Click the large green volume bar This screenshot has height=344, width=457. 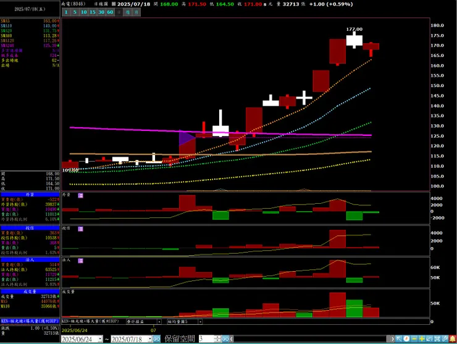[354, 308]
